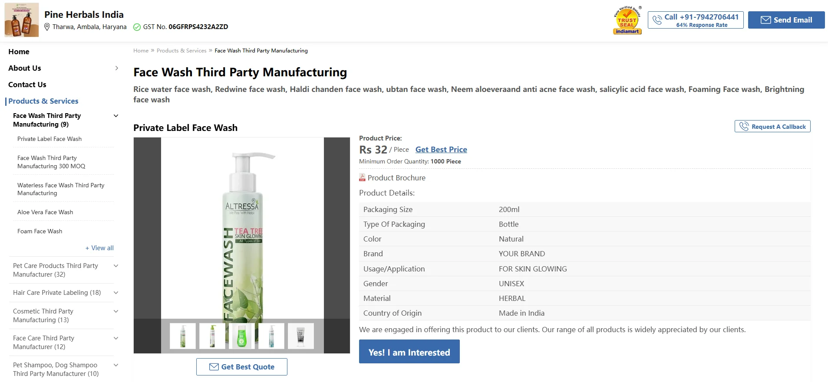Click the GST No. 06GFRPS4232A2ZD text
Image resolution: width=828 pixels, height=382 pixels.
pyautogui.click(x=185, y=27)
